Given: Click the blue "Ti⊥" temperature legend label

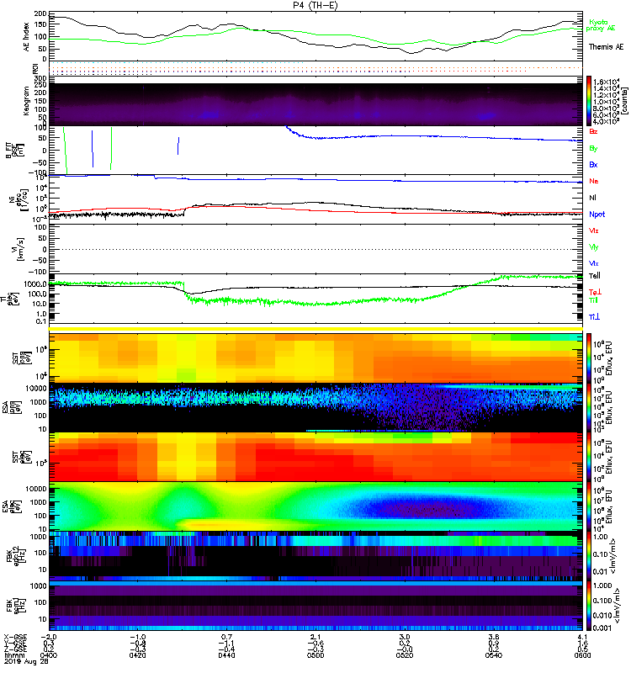Looking at the screenshot, I should [x=594, y=317].
